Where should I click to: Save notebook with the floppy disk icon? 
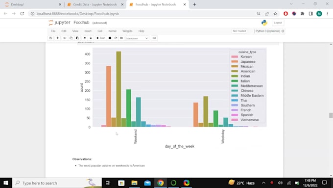point(50,38)
